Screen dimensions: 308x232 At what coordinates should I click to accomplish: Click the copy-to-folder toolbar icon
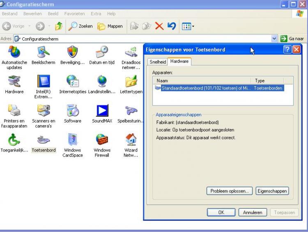click(147, 26)
